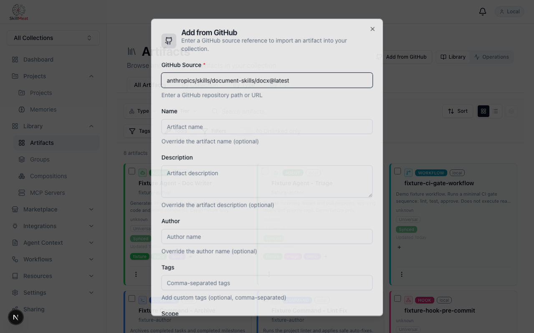This screenshot has height=333, width=534.
Task: Open the Dashboard icon in the sidebar
Action: [15, 60]
